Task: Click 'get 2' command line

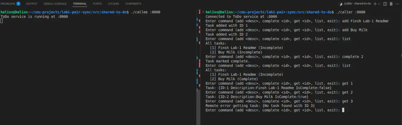Action: point(347,92)
